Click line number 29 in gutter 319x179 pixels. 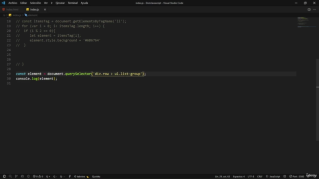tap(9, 74)
